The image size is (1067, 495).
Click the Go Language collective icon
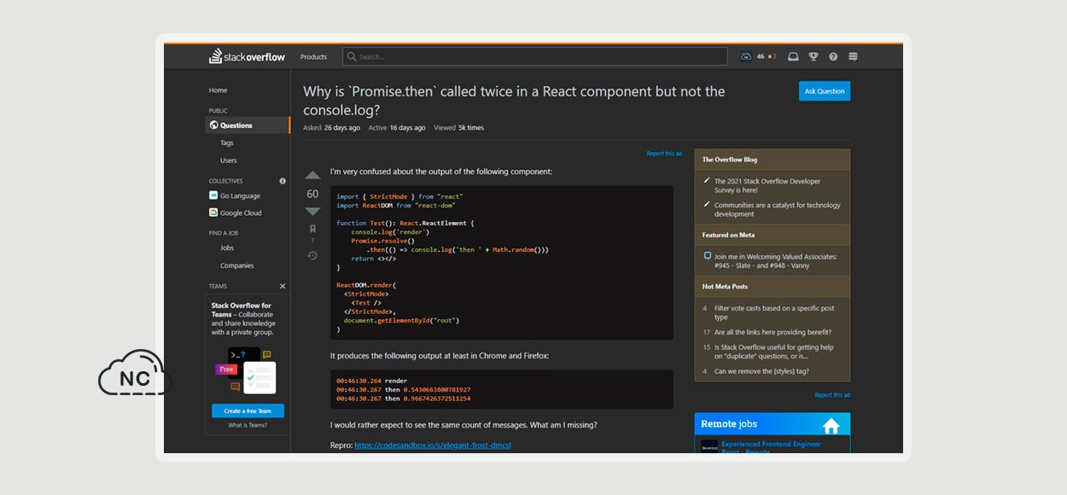pos(213,195)
